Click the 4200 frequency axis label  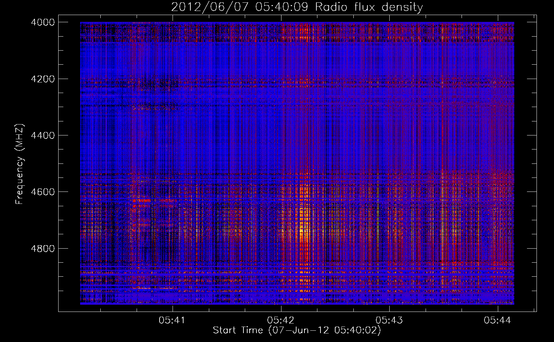click(43, 79)
